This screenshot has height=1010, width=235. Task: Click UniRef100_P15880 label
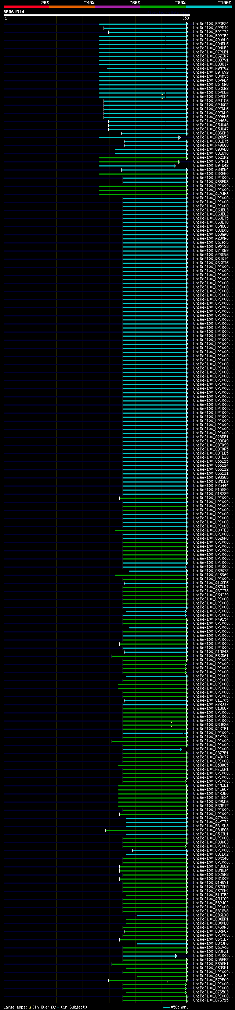point(211,490)
